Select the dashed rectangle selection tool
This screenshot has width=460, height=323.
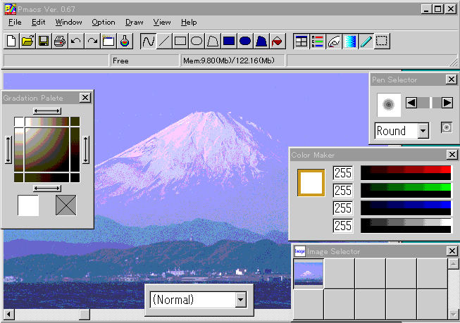click(x=382, y=41)
